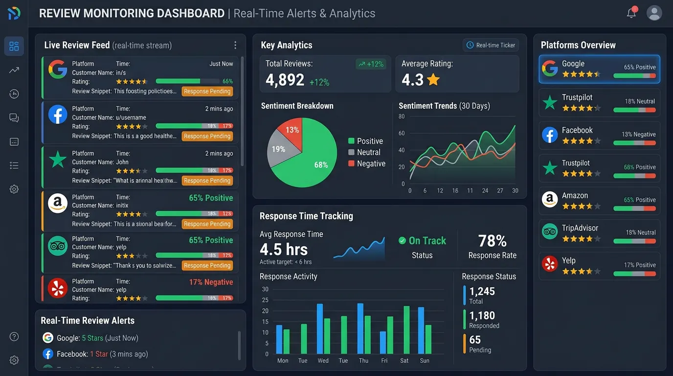Select the Yelp 17% Positive card
This screenshot has height=376, width=673.
click(599, 266)
